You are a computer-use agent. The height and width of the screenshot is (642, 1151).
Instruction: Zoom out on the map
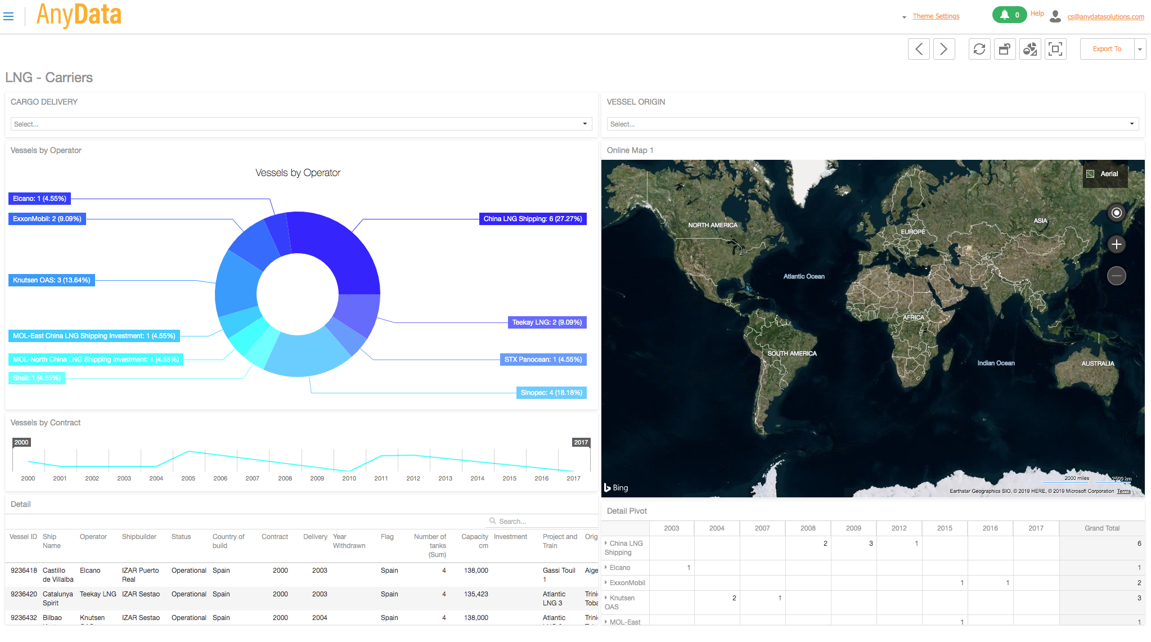[x=1117, y=276]
